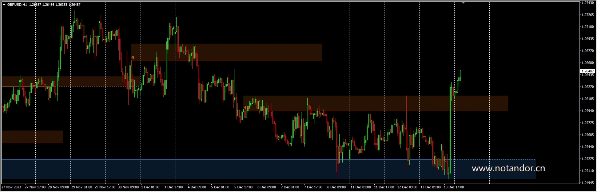Select the orange zone label 9
This screenshot has width=597, height=192.
133,58
